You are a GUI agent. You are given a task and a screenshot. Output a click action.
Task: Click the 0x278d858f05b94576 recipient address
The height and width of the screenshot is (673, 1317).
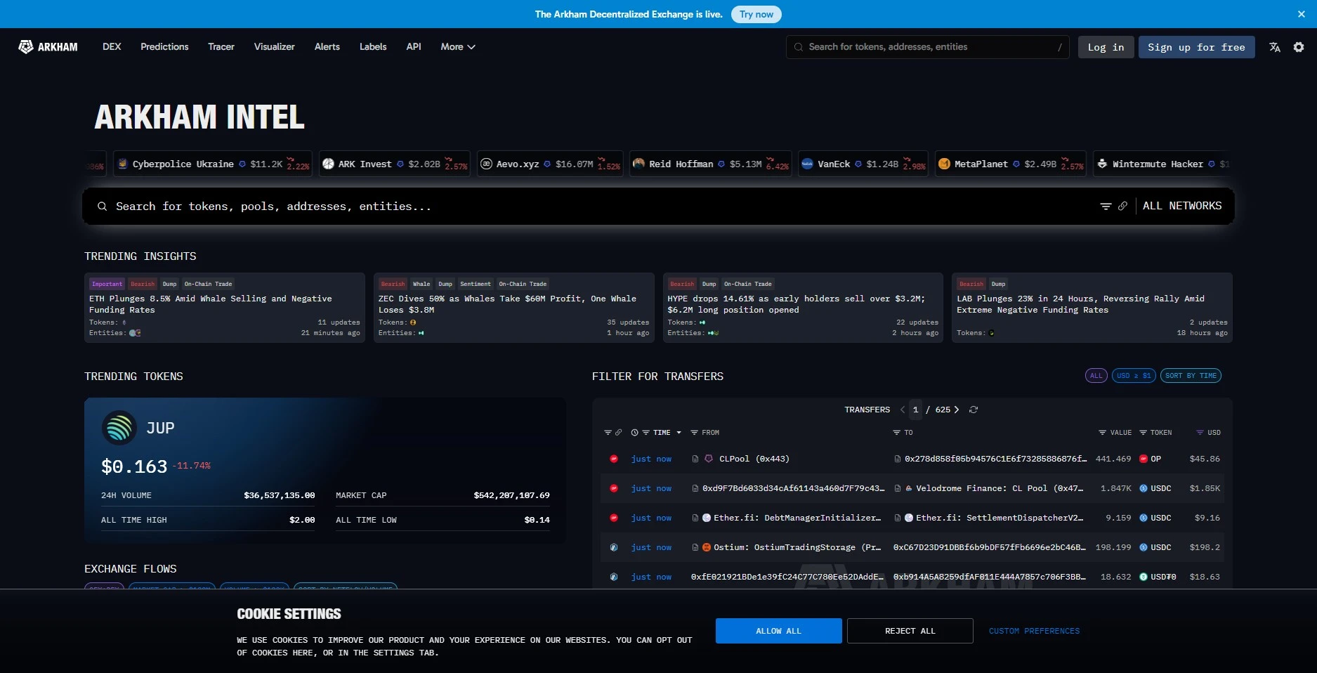pos(995,459)
